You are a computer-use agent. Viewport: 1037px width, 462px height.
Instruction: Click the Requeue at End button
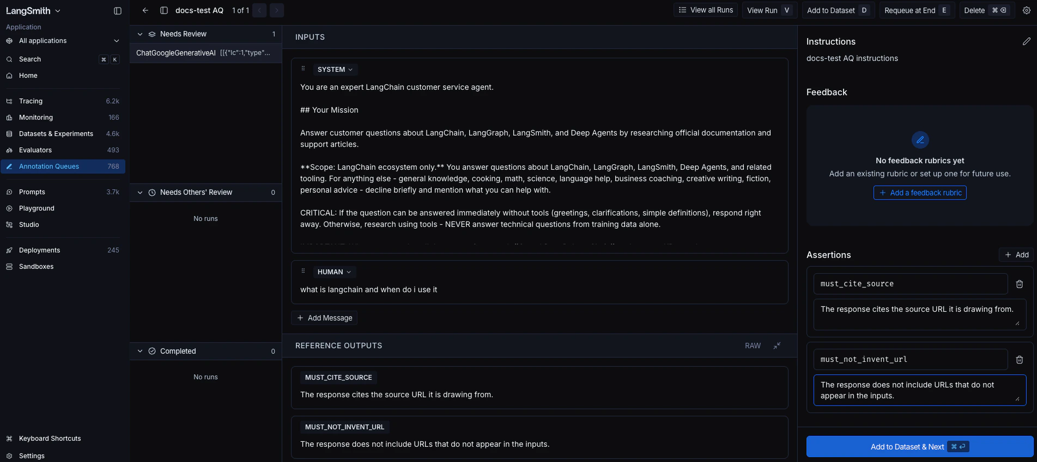pos(917,10)
